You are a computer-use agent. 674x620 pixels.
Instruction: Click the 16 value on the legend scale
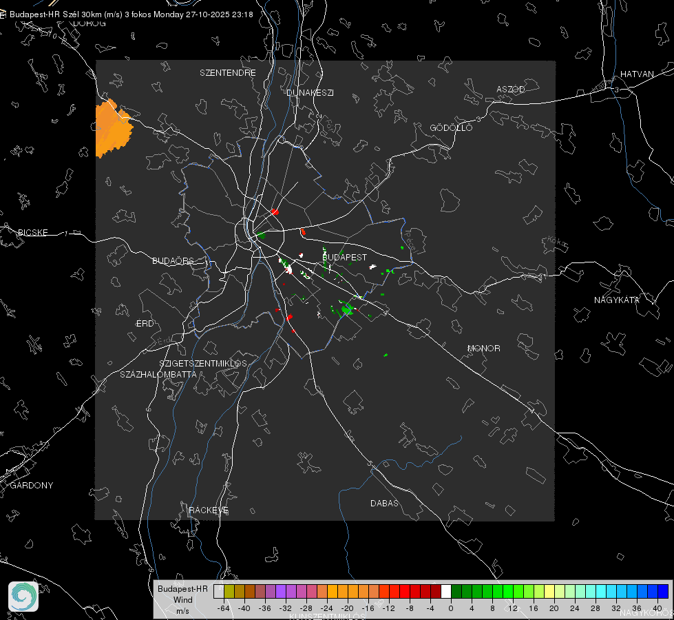coord(534,608)
